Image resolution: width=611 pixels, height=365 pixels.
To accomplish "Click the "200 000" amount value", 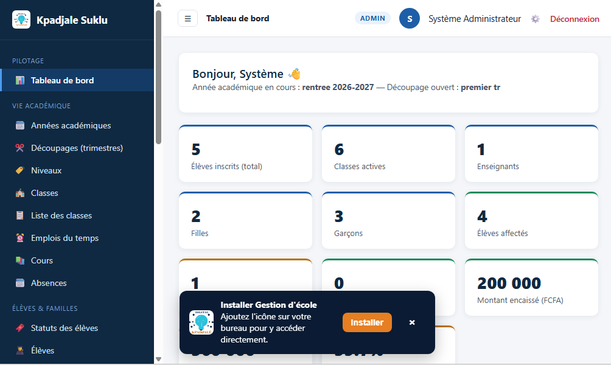I will click(x=509, y=283).
